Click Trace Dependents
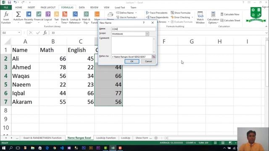The height and width of the screenshot is (151, 269). tap(157, 17)
